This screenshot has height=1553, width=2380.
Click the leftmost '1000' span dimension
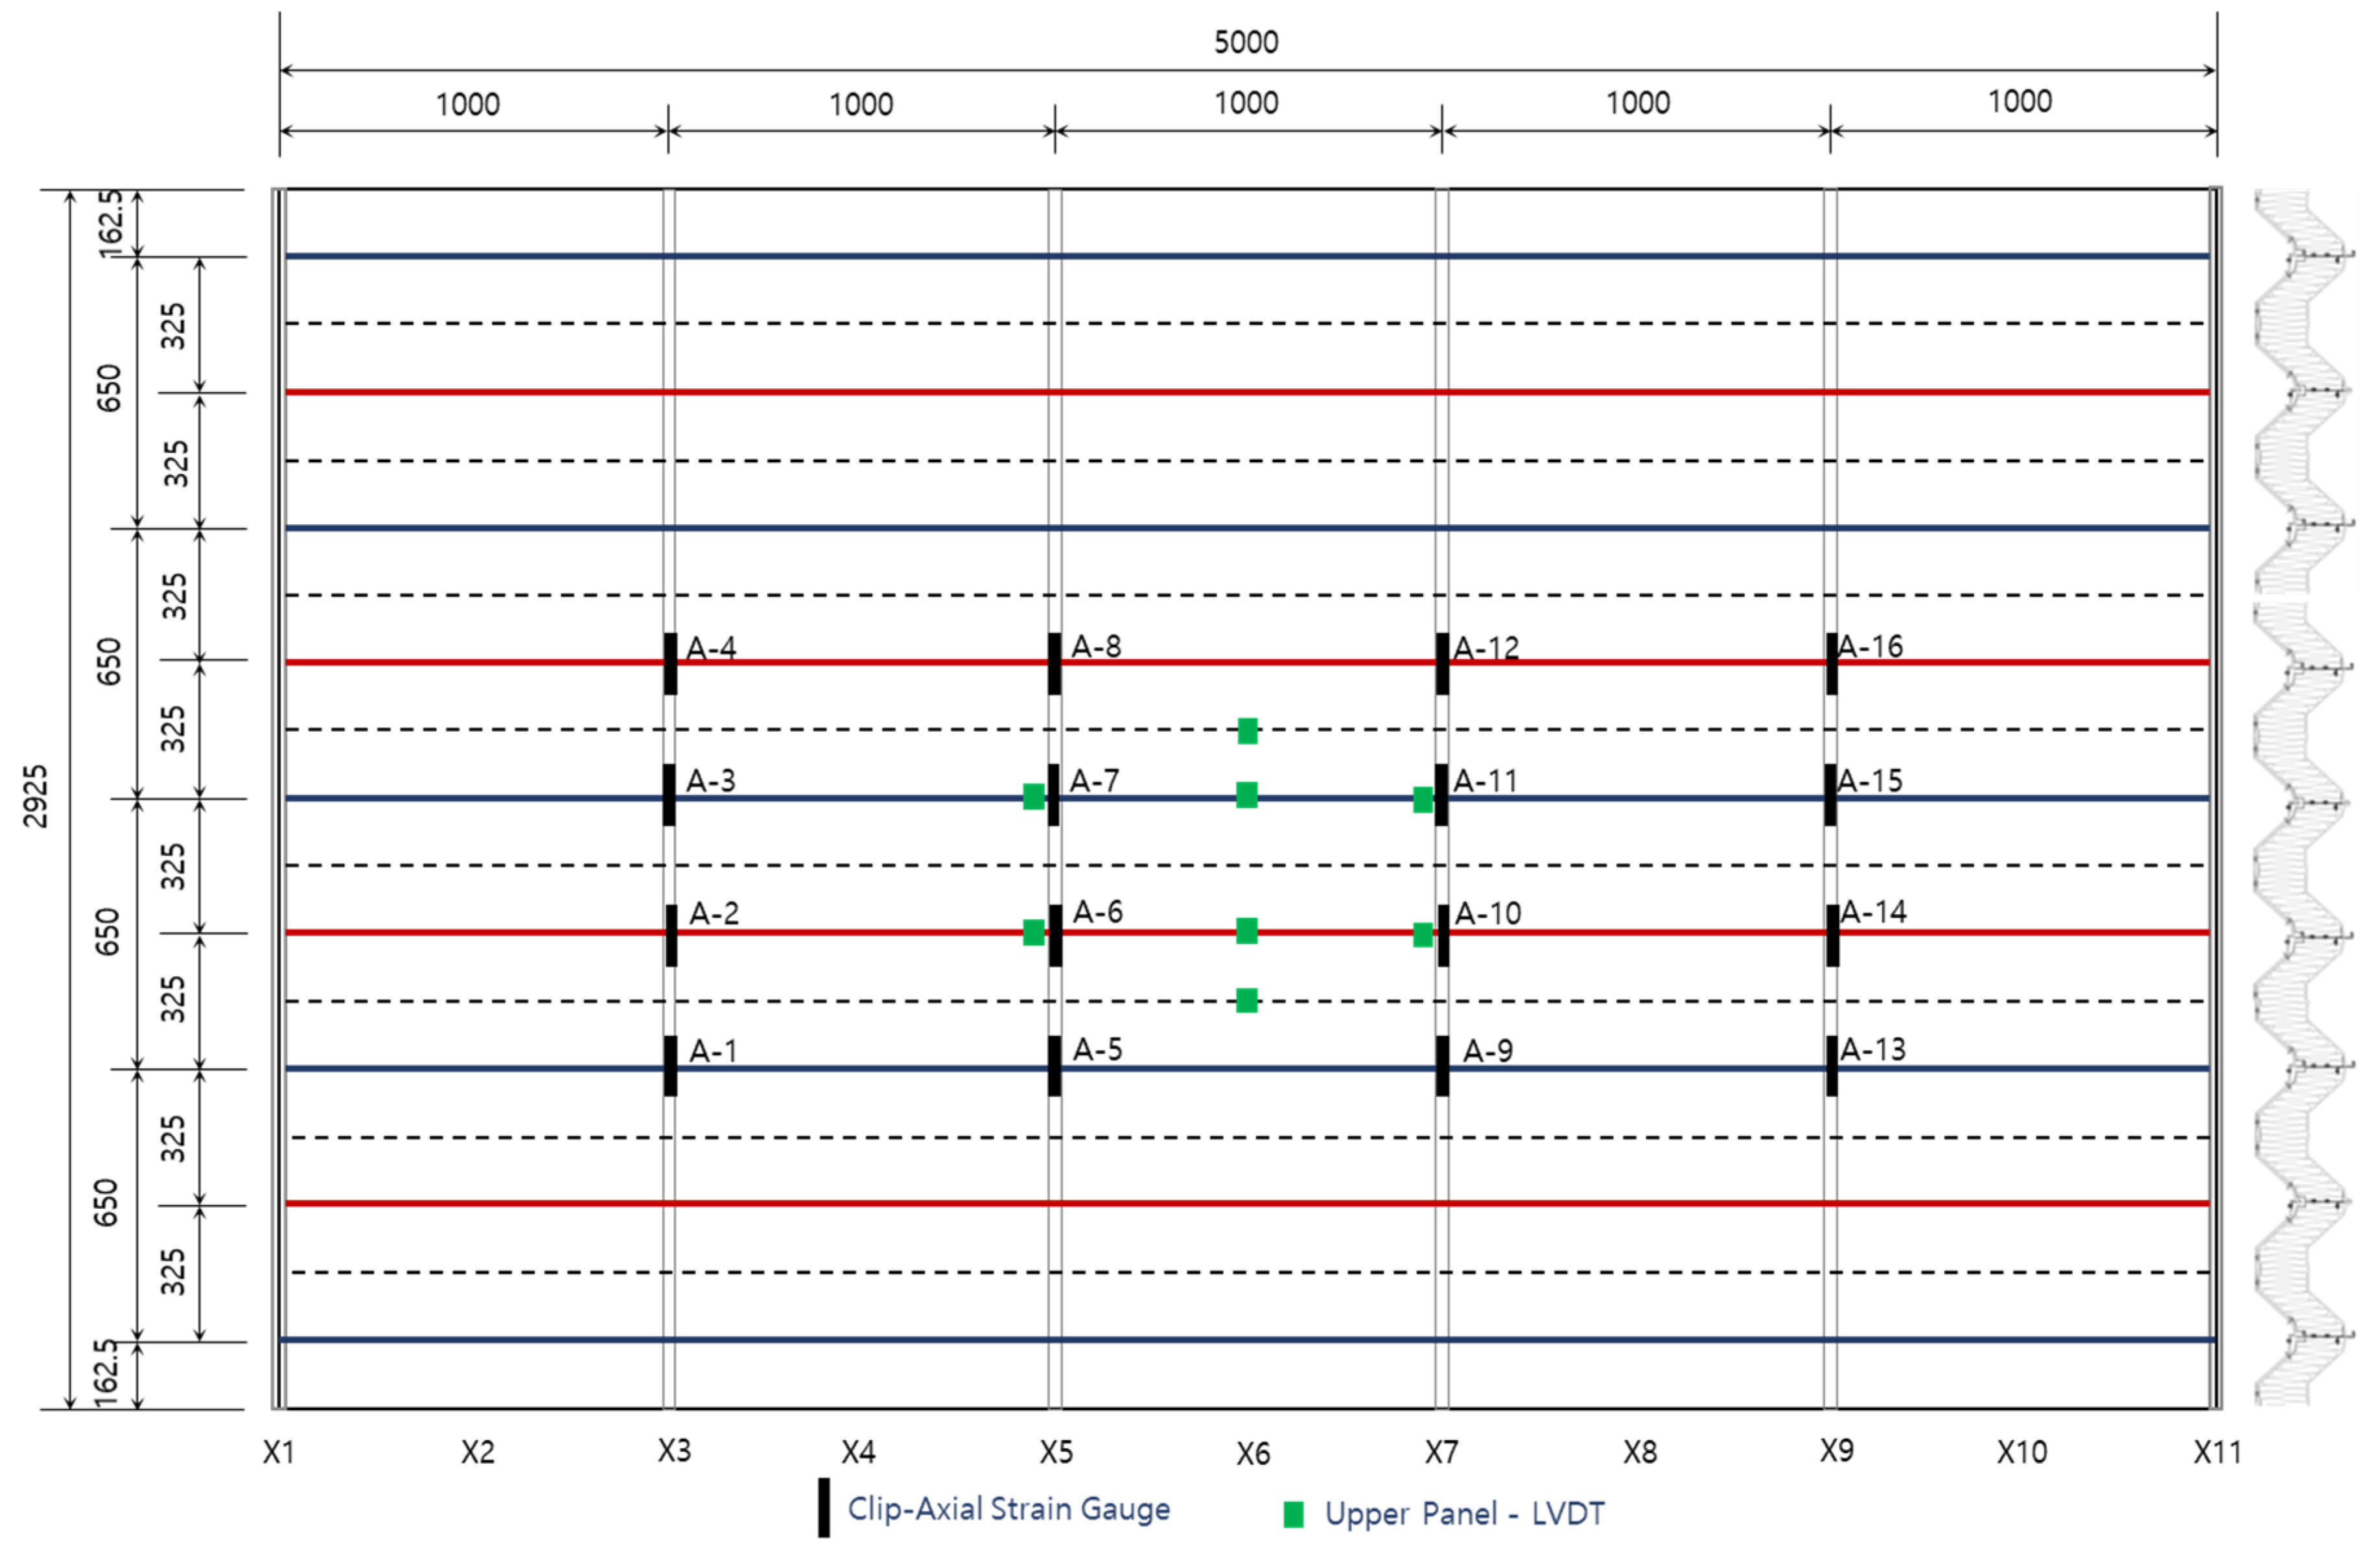click(x=468, y=104)
